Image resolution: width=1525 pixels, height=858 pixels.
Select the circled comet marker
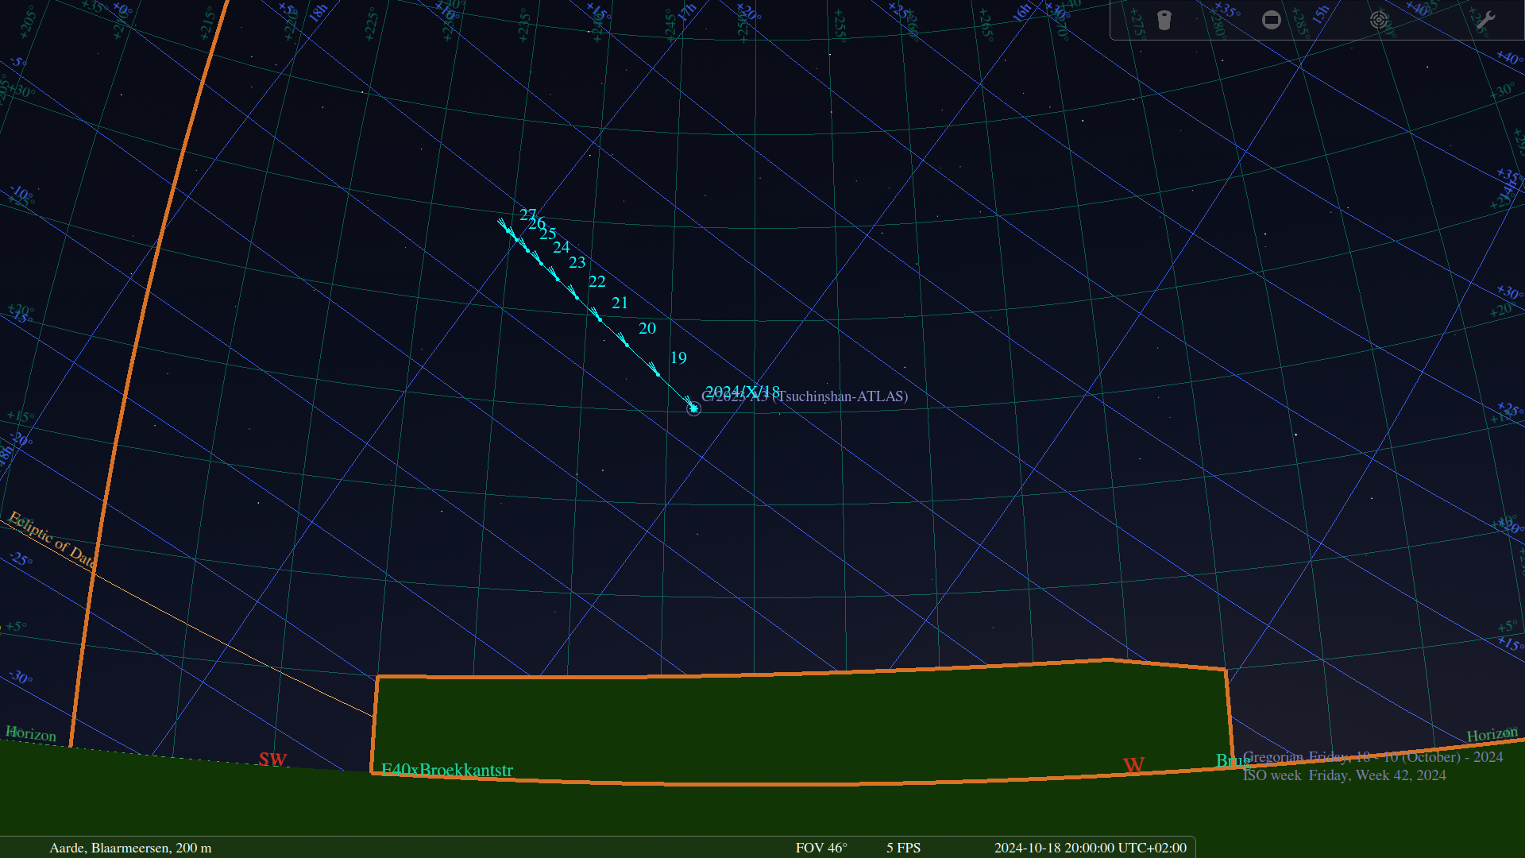click(x=693, y=408)
